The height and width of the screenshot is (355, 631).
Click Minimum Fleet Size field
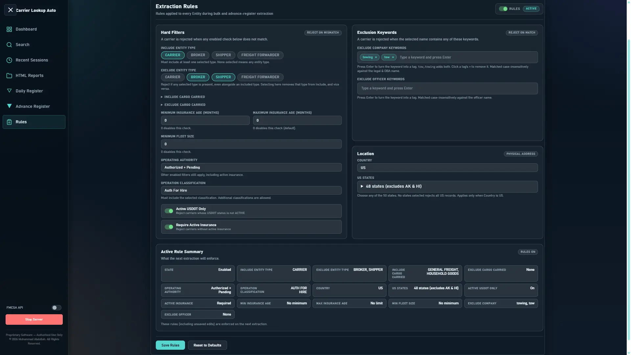(x=251, y=144)
